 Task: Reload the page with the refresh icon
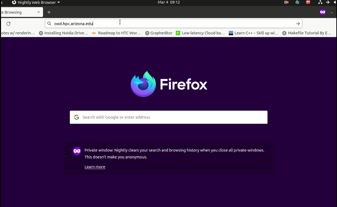8,24
